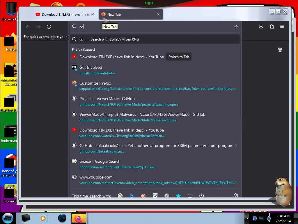Search in History clock shortcut

(201, 196)
